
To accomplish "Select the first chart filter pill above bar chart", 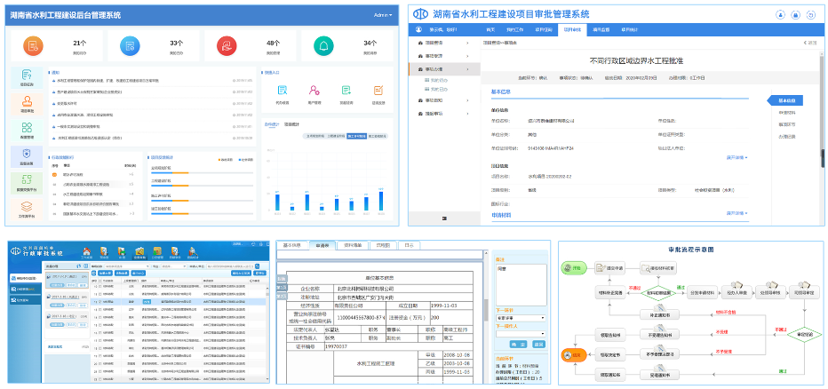I will 314,137.
